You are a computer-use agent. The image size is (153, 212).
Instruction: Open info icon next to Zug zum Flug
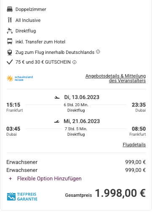pyautogui.click(x=98, y=52)
